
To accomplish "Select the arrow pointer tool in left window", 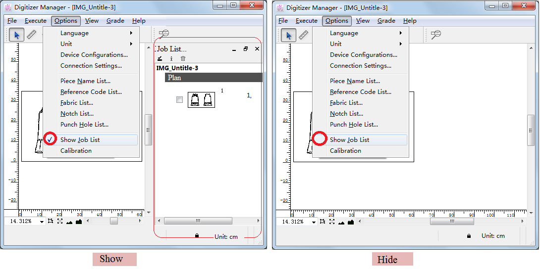I will (x=17, y=35).
